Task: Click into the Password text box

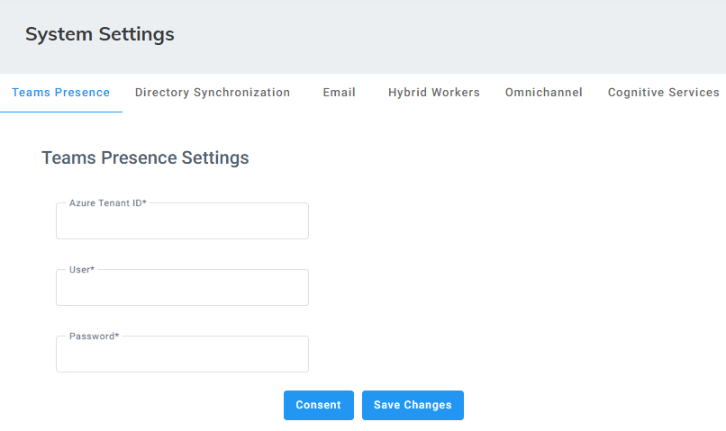Action: [182, 355]
